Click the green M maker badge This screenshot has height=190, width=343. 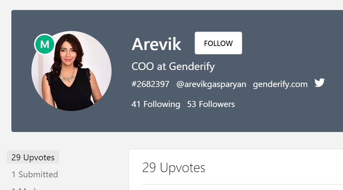(45, 44)
